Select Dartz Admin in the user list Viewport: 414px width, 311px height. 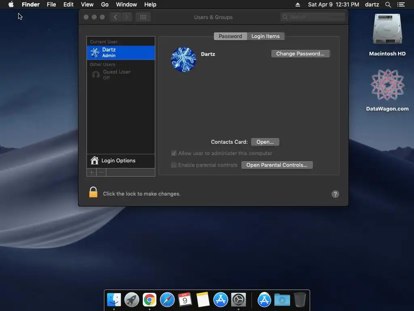(x=121, y=53)
